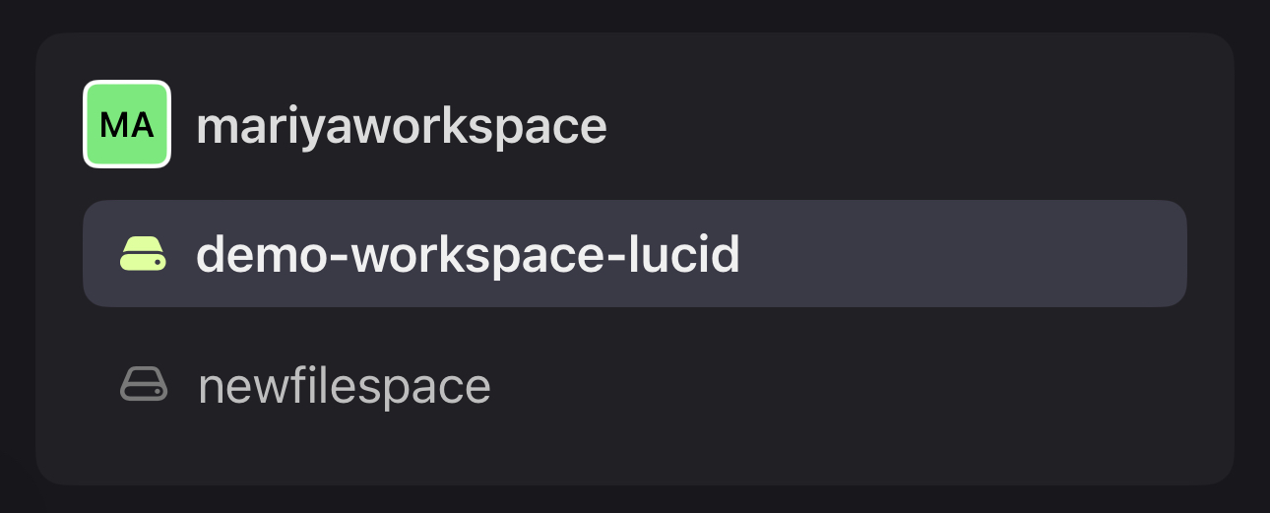
Task: Click the gray drive icon beside newfilespace
Action: click(143, 384)
